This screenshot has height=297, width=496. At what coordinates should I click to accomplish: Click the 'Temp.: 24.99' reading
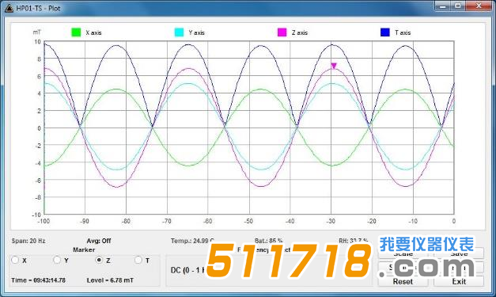tap(192, 241)
